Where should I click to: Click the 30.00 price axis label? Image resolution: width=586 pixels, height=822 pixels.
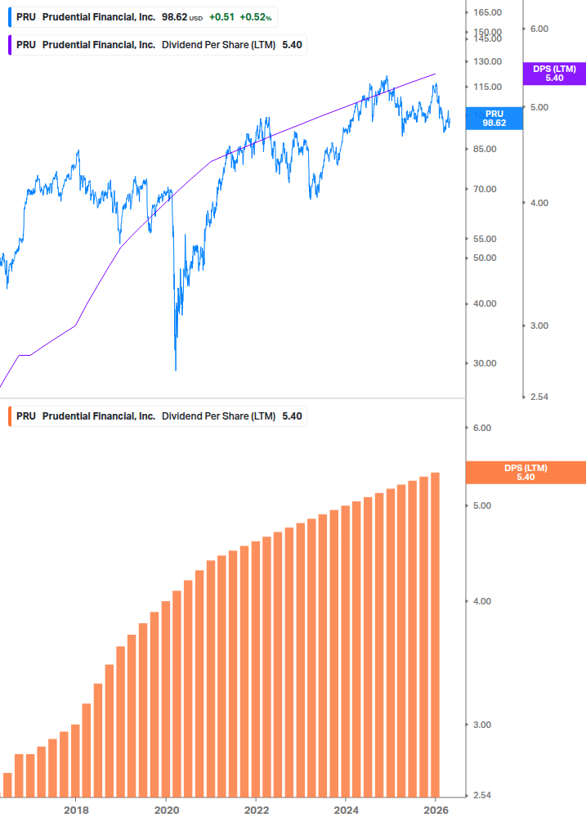485,363
